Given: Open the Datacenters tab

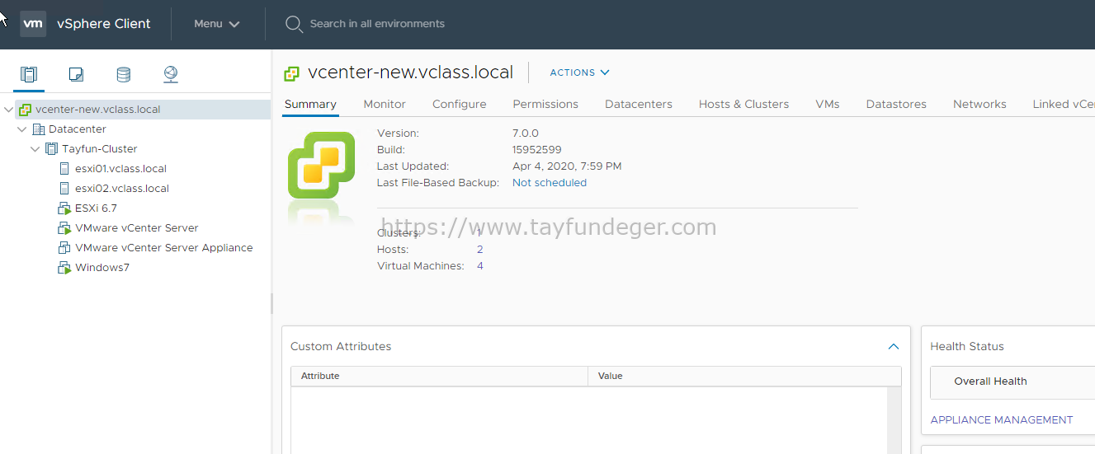Looking at the screenshot, I should tap(639, 105).
